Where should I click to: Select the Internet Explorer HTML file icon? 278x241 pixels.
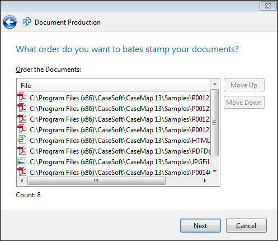coord(22,140)
